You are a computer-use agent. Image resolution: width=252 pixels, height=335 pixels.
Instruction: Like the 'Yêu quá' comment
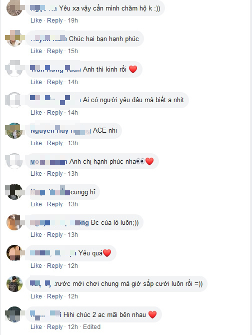(36, 266)
